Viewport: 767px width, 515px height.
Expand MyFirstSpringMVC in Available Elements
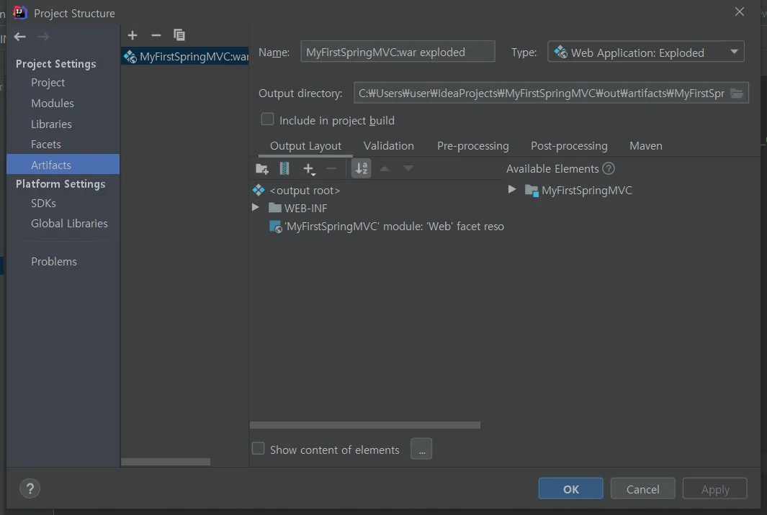pyautogui.click(x=512, y=190)
